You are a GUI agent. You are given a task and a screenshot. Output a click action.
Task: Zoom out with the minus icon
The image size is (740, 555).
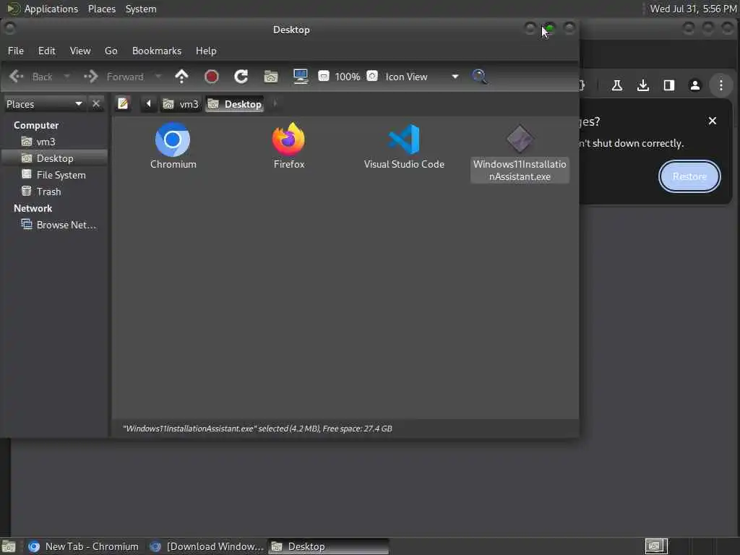pyautogui.click(x=324, y=76)
